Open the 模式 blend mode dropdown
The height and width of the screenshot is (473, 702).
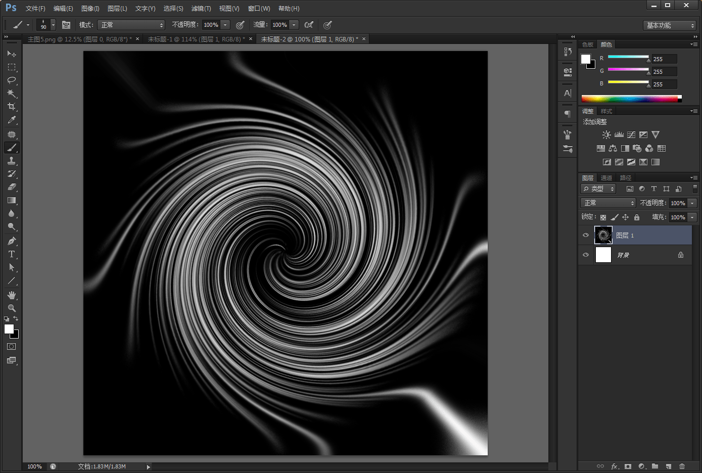[x=131, y=25]
